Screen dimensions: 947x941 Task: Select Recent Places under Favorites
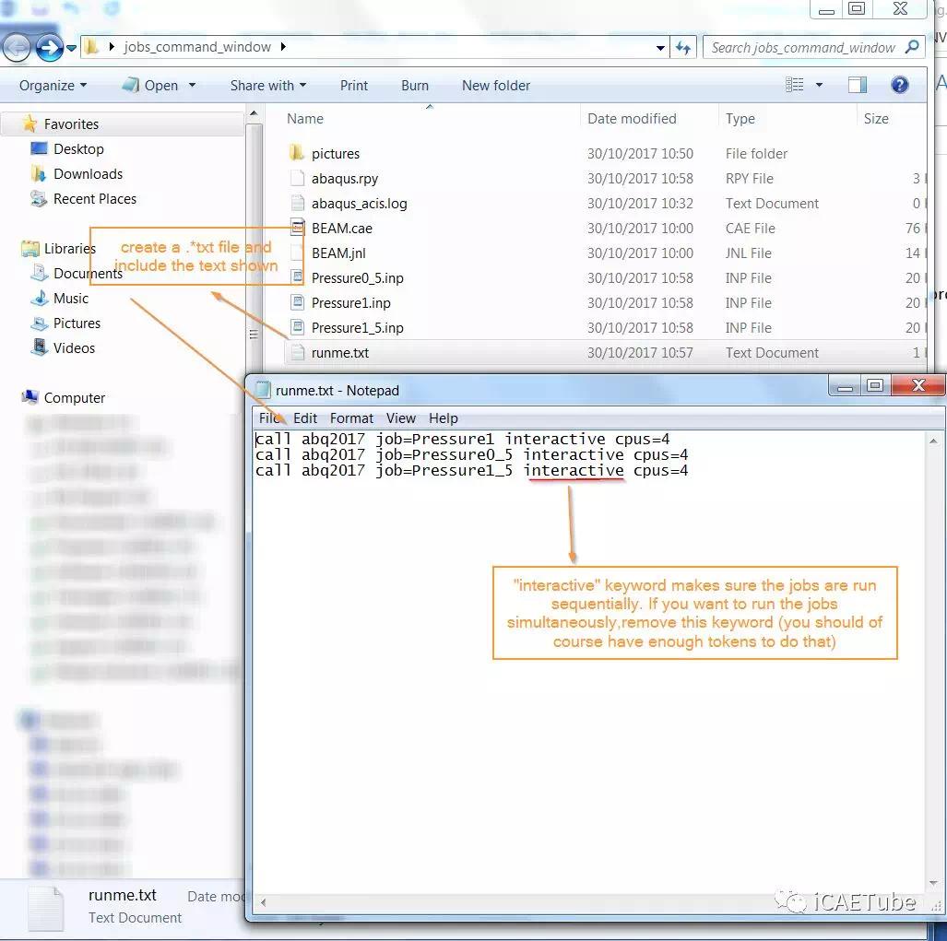coord(95,198)
